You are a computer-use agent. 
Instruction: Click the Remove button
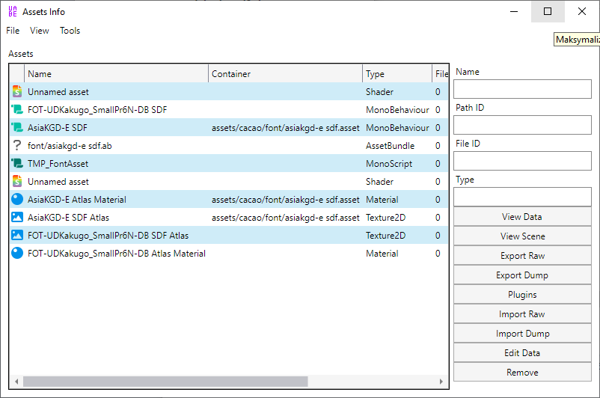click(522, 373)
